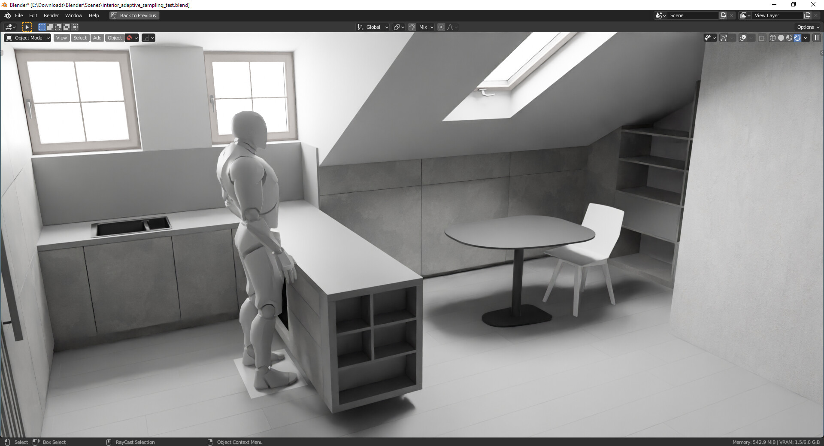
Task: Open the view layer browse icon
Action: click(745, 15)
